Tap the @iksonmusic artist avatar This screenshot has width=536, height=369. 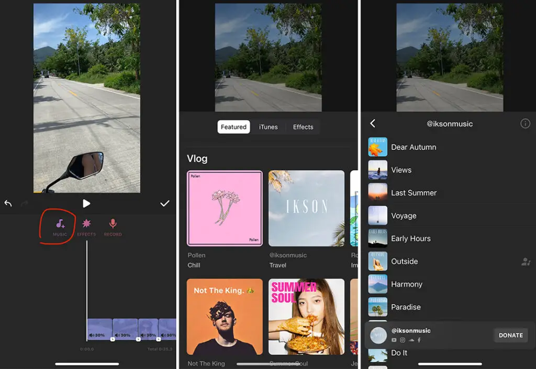click(378, 335)
